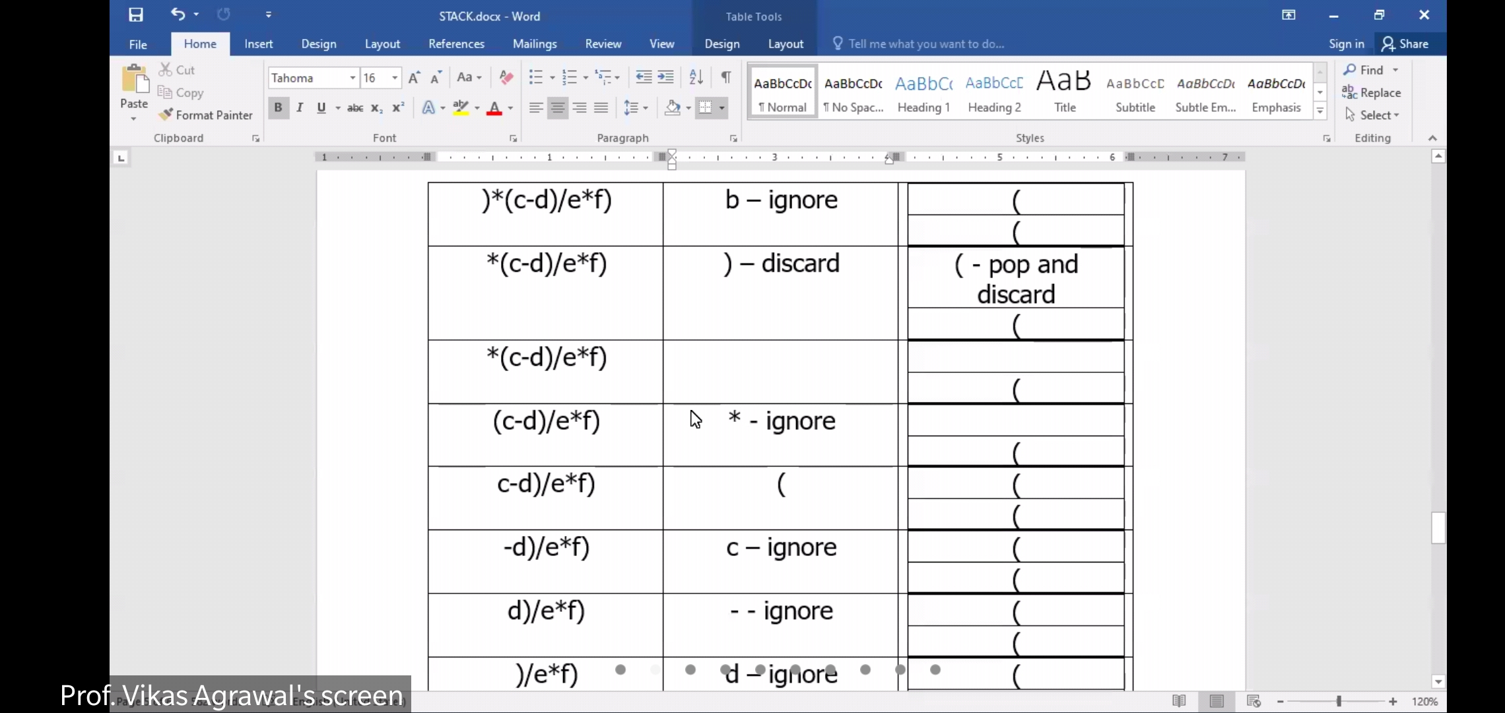The width and height of the screenshot is (1505, 713).
Task: Click the Clear All Formatting icon
Action: [x=506, y=77]
